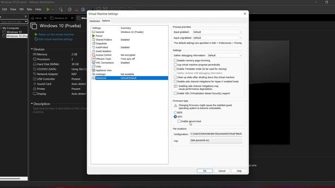Select the VMware Tools icon
The width and height of the screenshot is (335, 188).
[x=93, y=59]
